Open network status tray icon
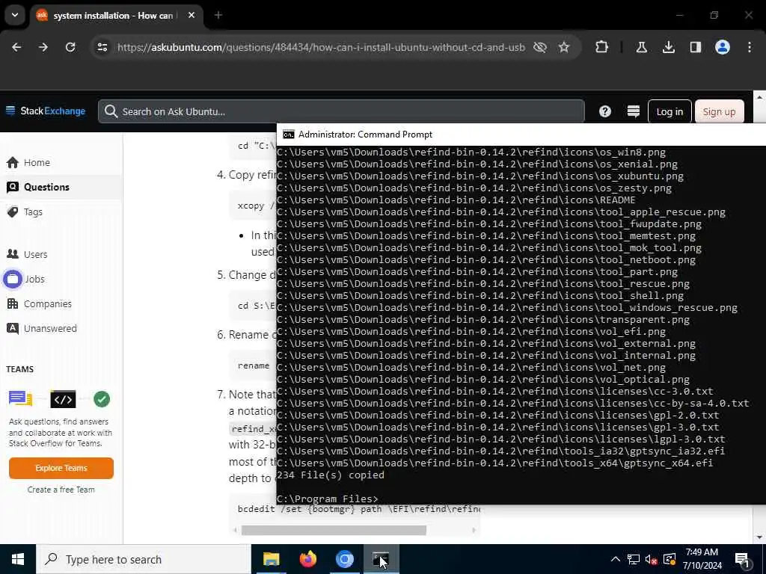This screenshot has height=574, width=766. [634, 559]
